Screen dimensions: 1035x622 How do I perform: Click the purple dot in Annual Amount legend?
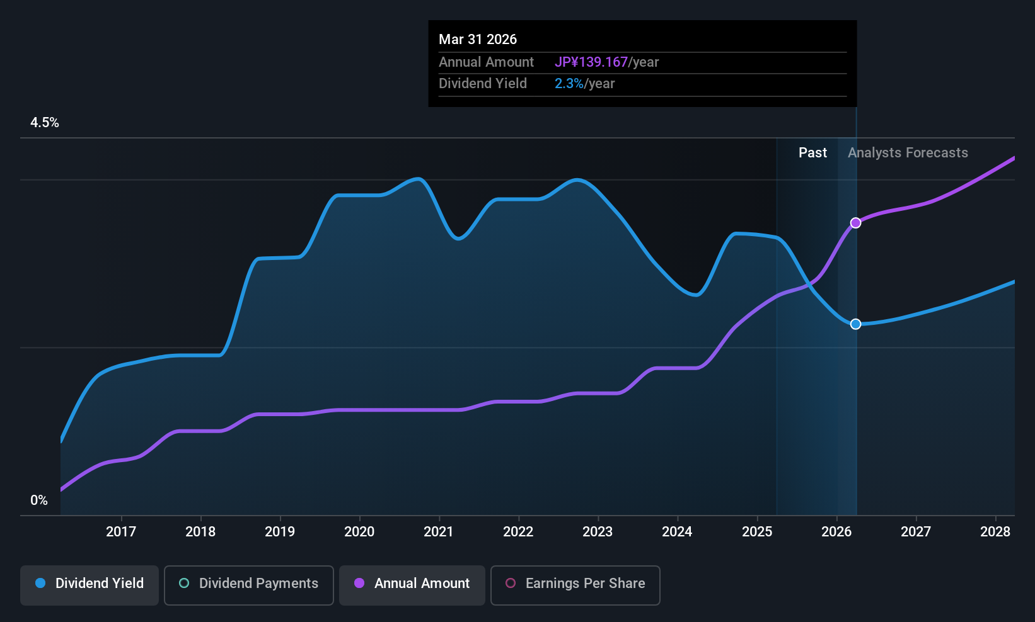pos(359,583)
